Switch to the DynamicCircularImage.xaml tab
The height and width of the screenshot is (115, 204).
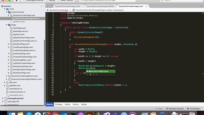[68, 6]
